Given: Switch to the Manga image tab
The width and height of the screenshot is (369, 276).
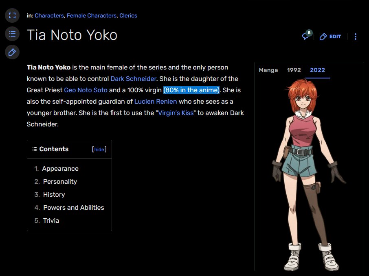Looking at the screenshot, I should tap(268, 70).
